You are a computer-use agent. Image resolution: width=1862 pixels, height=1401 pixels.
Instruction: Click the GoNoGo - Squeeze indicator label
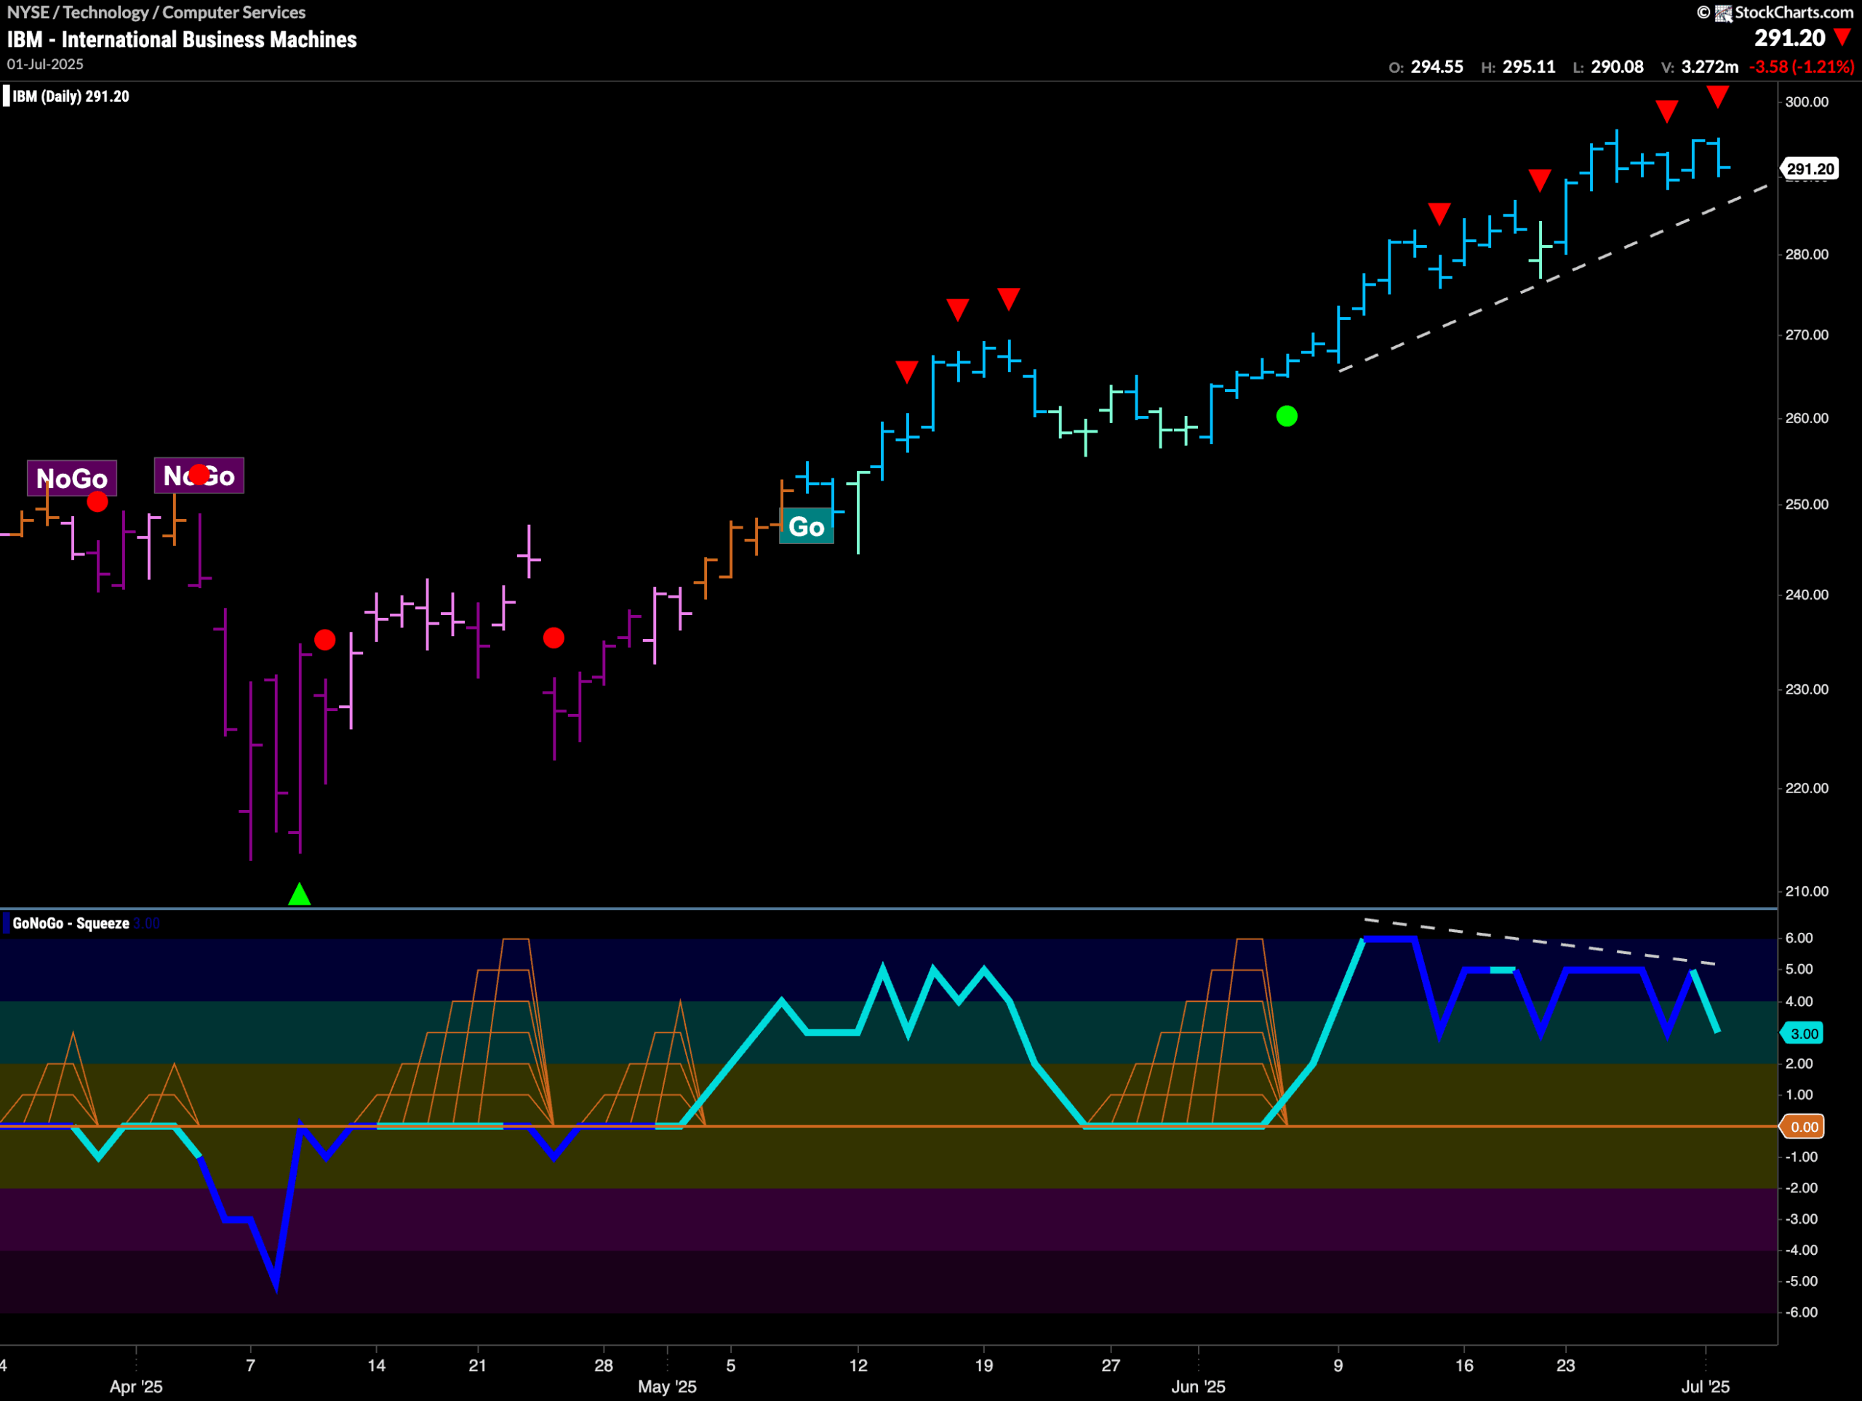tap(71, 923)
